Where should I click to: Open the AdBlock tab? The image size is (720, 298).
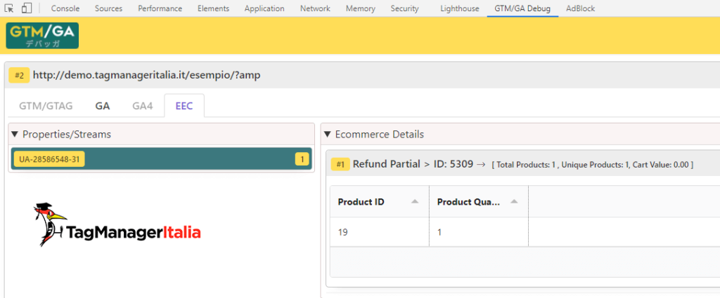(580, 8)
